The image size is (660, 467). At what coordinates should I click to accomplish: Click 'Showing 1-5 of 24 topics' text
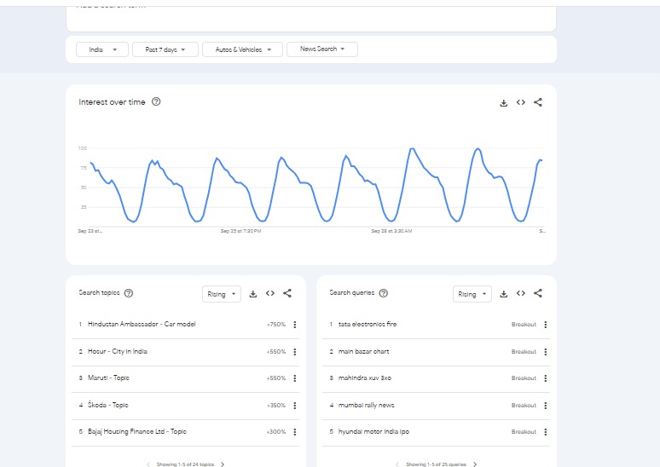pyautogui.click(x=185, y=464)
